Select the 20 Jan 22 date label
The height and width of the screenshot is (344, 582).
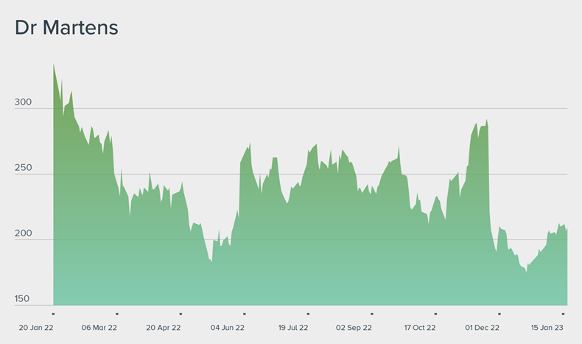click(35, 327)
